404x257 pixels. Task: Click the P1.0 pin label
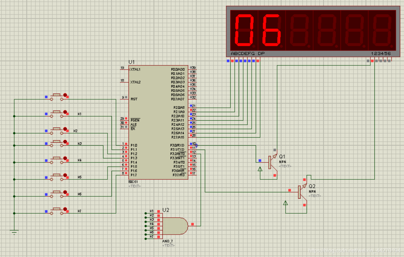(134, 145)
